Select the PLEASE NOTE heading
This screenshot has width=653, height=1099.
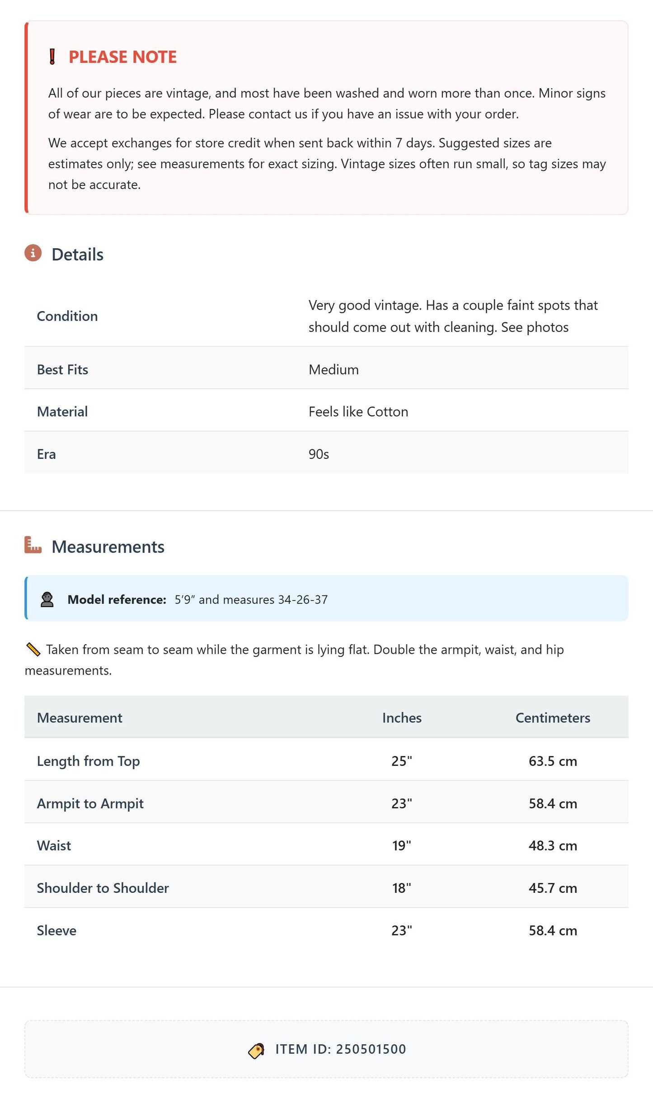click(x=122, y=57)
